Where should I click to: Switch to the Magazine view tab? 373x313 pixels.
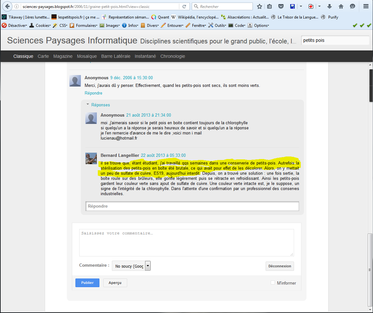pyautogui.click(x=63, y=56)
